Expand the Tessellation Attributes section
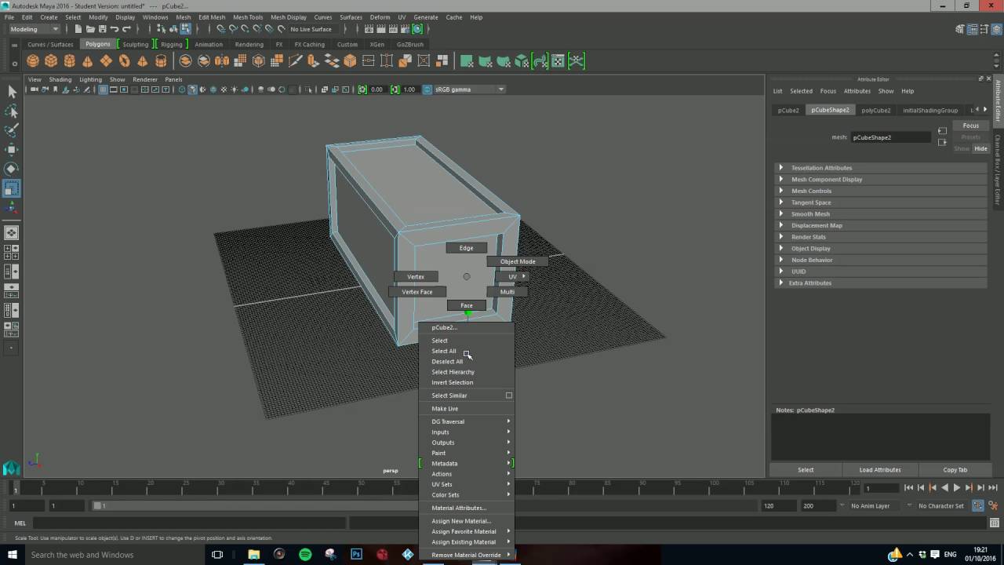The image size is (1004, 565). click(880, 168)
